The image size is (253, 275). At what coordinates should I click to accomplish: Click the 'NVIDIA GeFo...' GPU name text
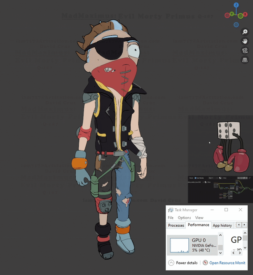point(204,245)
